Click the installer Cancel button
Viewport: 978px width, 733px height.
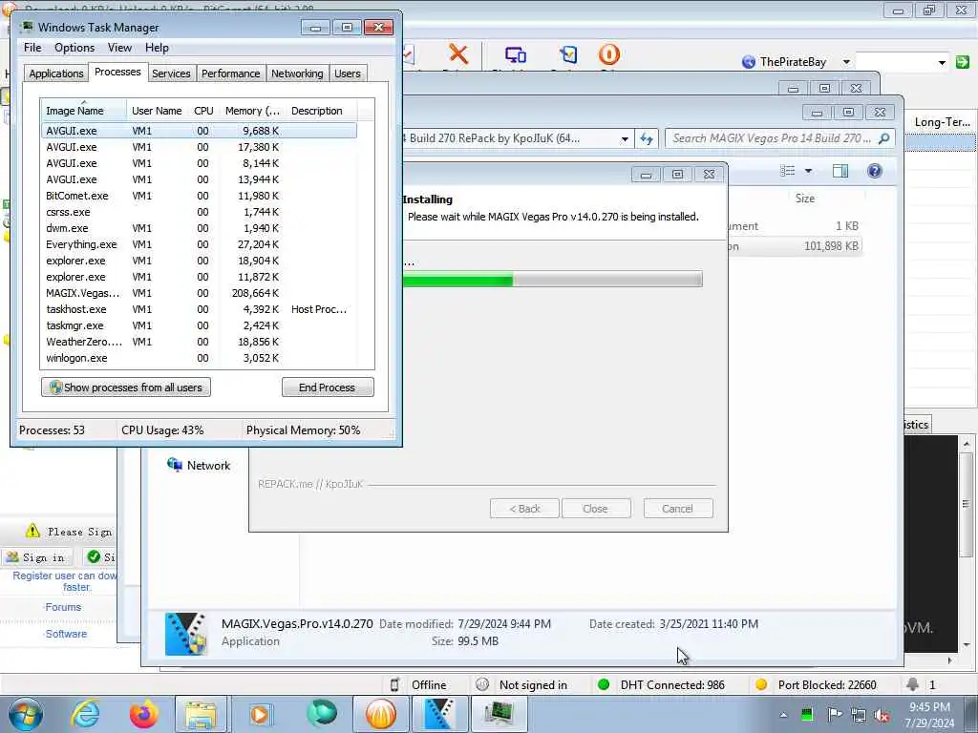(678, 509)
